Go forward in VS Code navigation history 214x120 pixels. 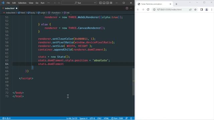pos(59,3)
